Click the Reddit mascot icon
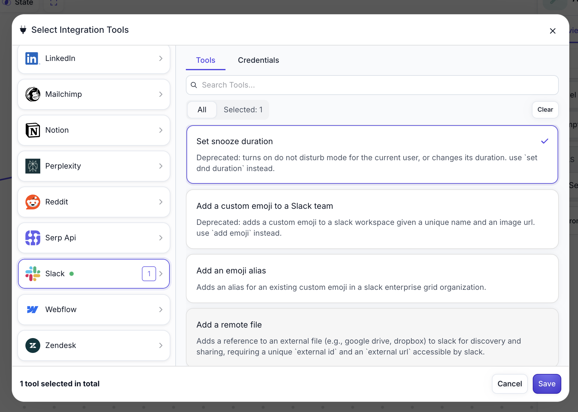The width and height of the screenshot is (578, 412). tap(33, 202)
